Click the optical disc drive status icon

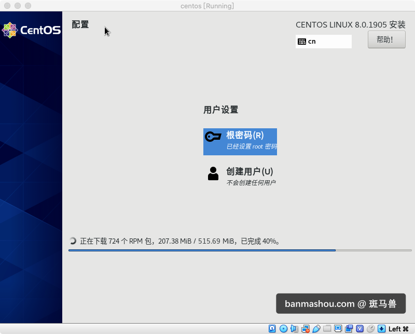click(283, 329)
